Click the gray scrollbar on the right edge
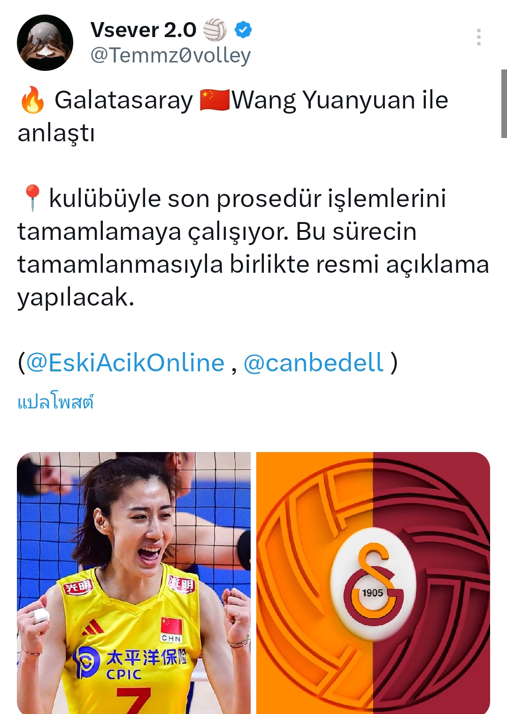The image size is (507, 714). point(504,104)
